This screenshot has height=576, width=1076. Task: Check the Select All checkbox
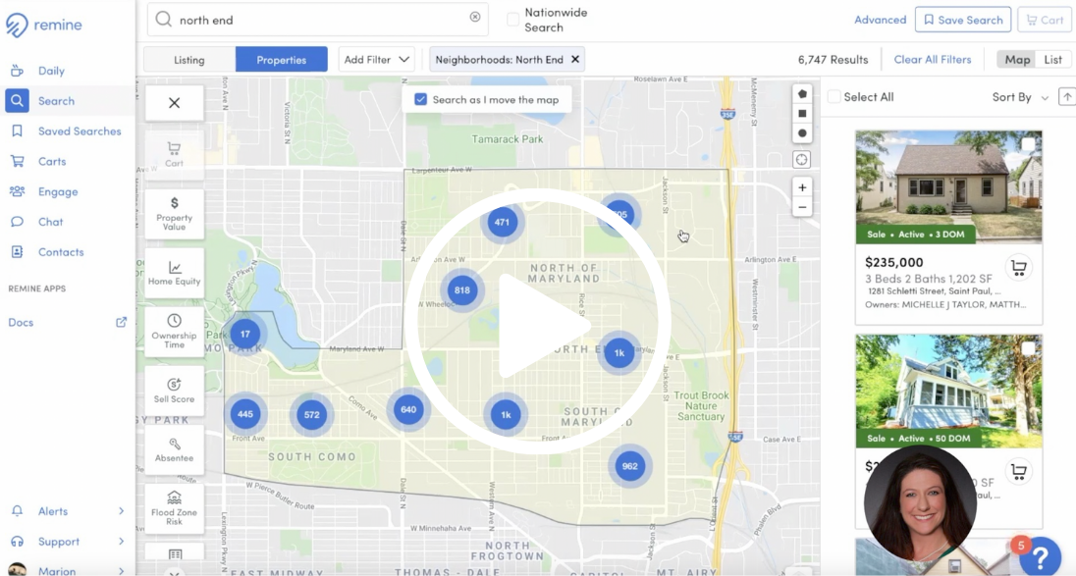pos(834,97)
